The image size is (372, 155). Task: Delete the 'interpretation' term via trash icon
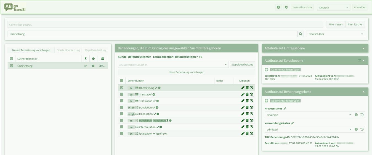[247, 127]
